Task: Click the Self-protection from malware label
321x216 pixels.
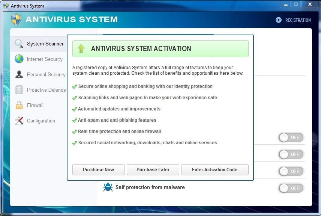Action: [150, 187]
